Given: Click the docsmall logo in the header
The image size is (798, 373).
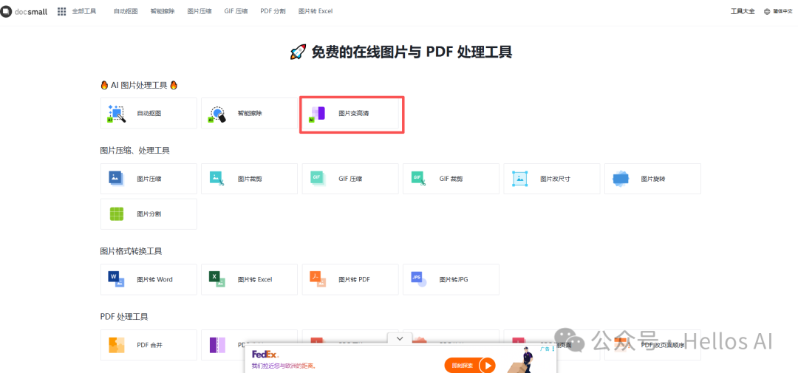Looking at the screenshot, I should tap(24, 11).
